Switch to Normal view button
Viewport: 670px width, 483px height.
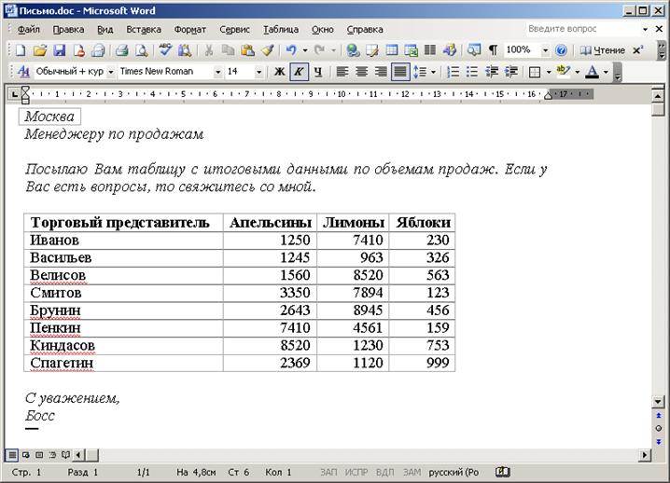(11, 455)
